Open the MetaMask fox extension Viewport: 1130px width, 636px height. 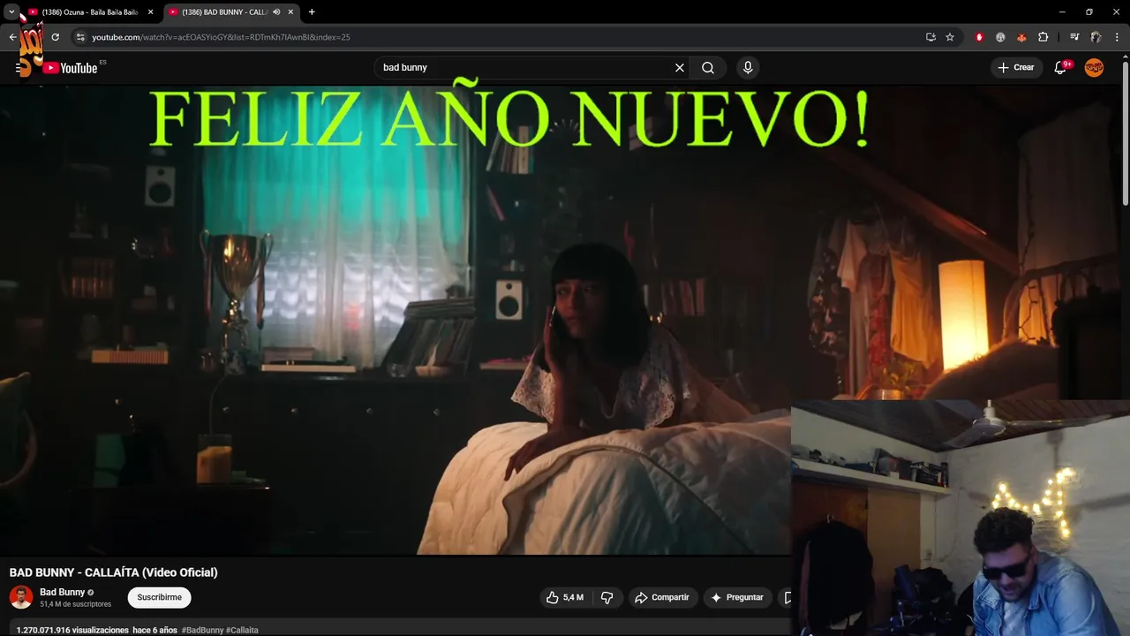coord(1021,37)
